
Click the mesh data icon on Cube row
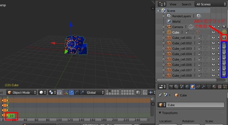[193, 32]
